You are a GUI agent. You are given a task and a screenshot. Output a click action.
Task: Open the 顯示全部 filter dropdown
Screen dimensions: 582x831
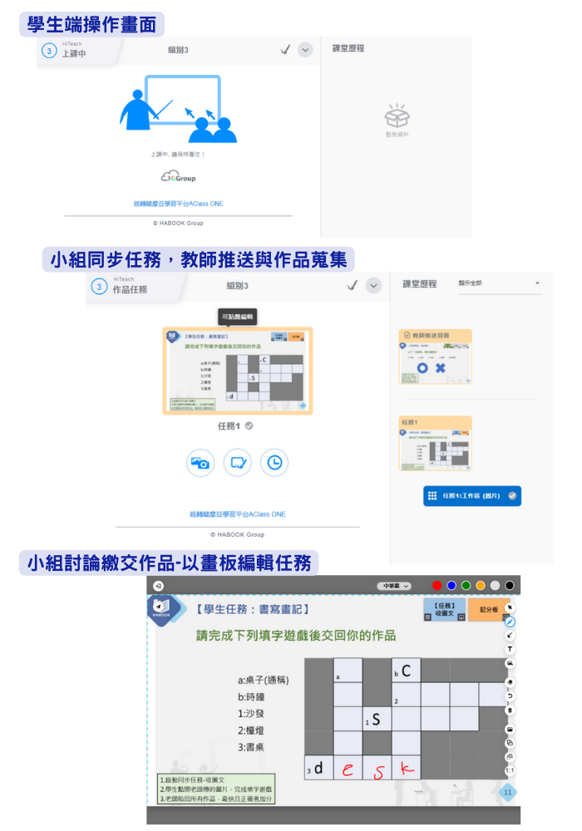[499, 283]
